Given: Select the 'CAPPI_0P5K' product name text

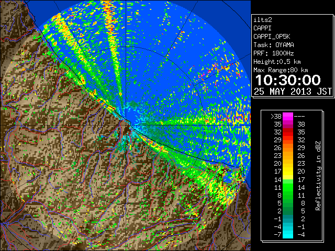Looking at the screenshot, I should 272,37.
